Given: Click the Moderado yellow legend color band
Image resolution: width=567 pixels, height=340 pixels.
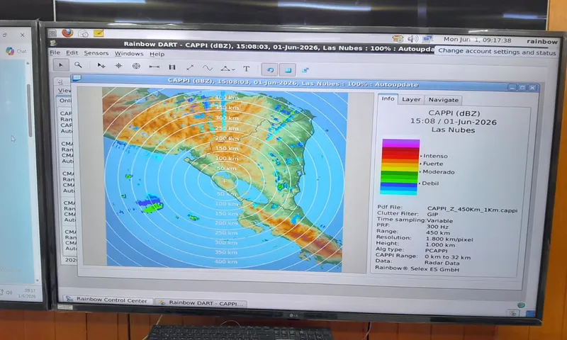Looking at the screenshot, I should point(400,168).
